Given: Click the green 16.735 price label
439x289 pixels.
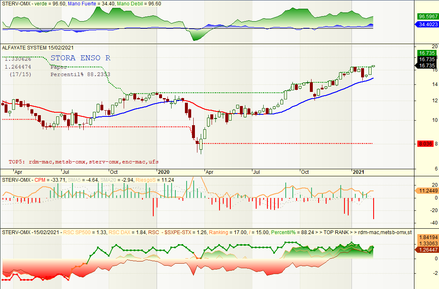Looking at the screenshot, I should [x=427, y=53].
